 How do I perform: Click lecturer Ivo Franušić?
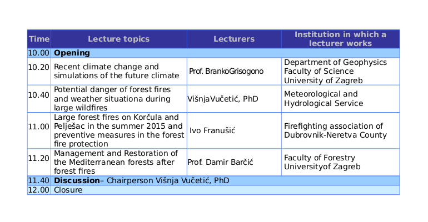pos(213,130)
